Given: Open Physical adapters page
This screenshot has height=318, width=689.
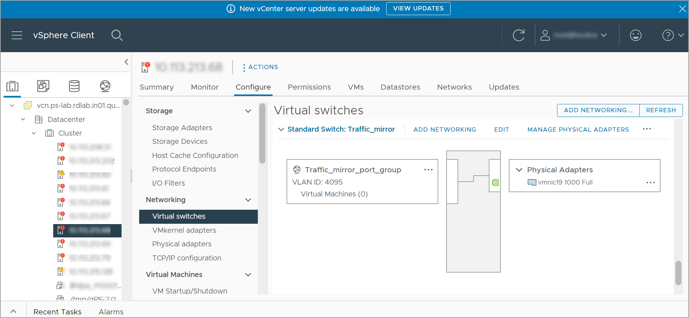Looking at the screenshot, I should coord(182,244).
